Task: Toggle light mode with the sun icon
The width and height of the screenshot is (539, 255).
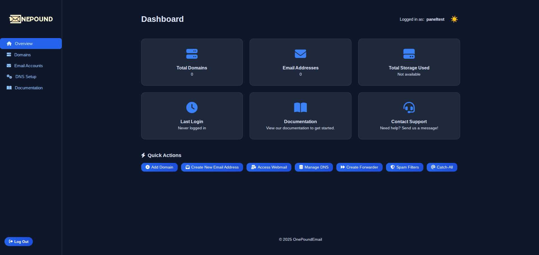Action: coord(454,19)
